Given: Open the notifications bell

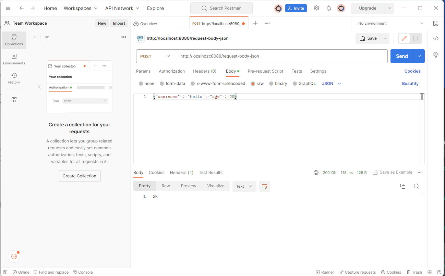Looking at the screenshot, I should click(x=329, y=8).
